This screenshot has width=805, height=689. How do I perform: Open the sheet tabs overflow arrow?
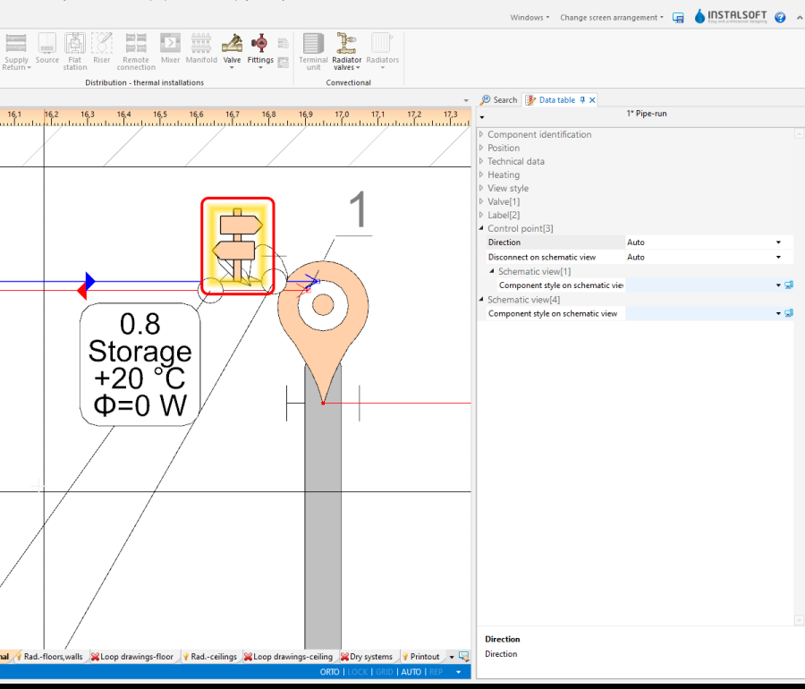[x=452, y=657]
